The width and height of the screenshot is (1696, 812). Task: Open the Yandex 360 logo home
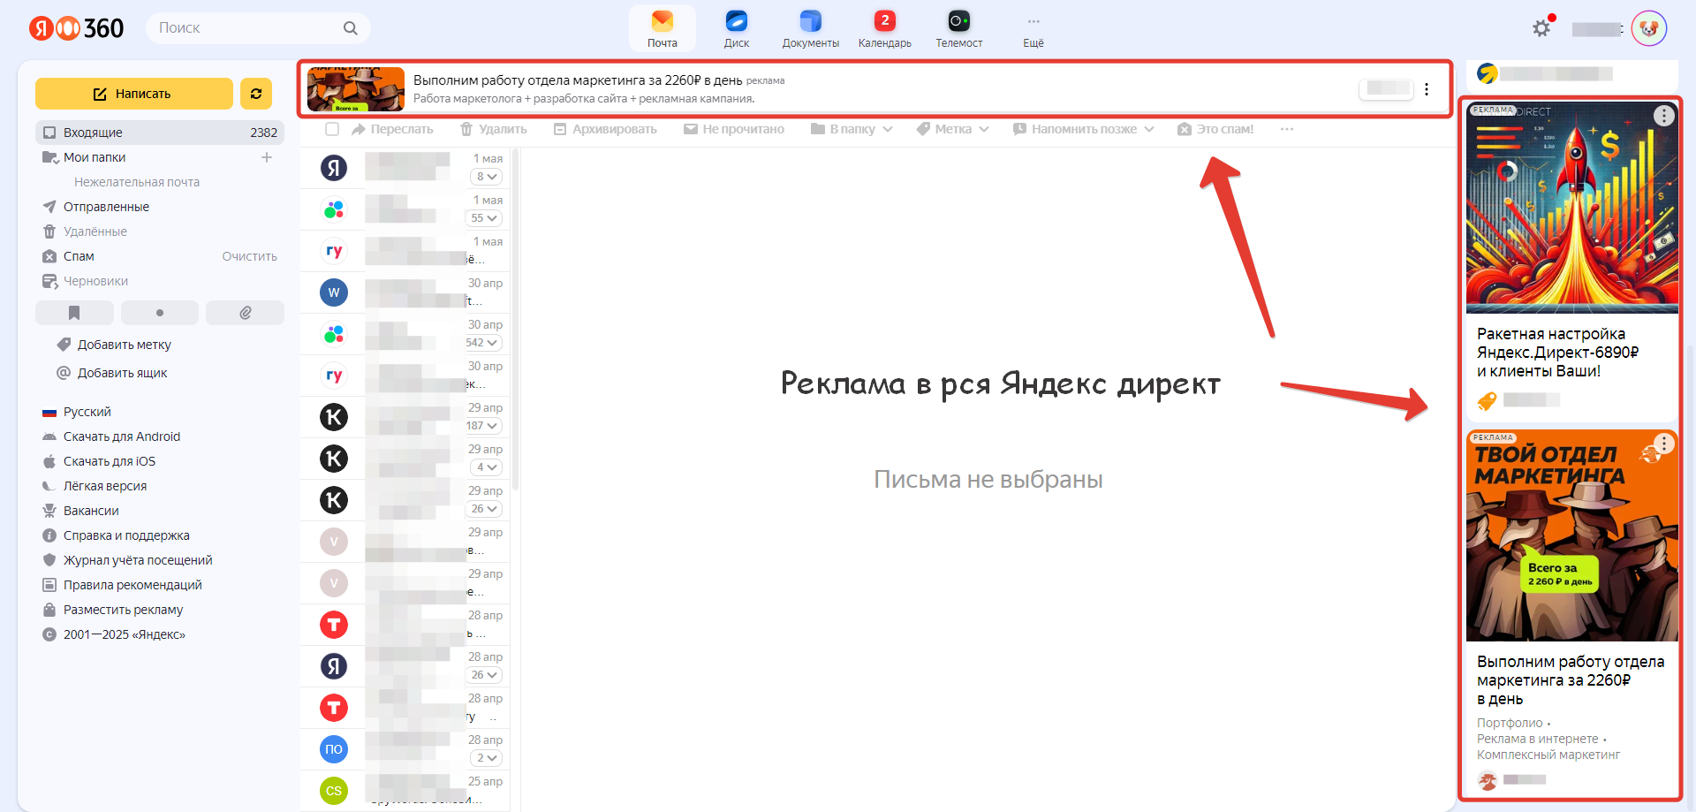coord(76,28)
